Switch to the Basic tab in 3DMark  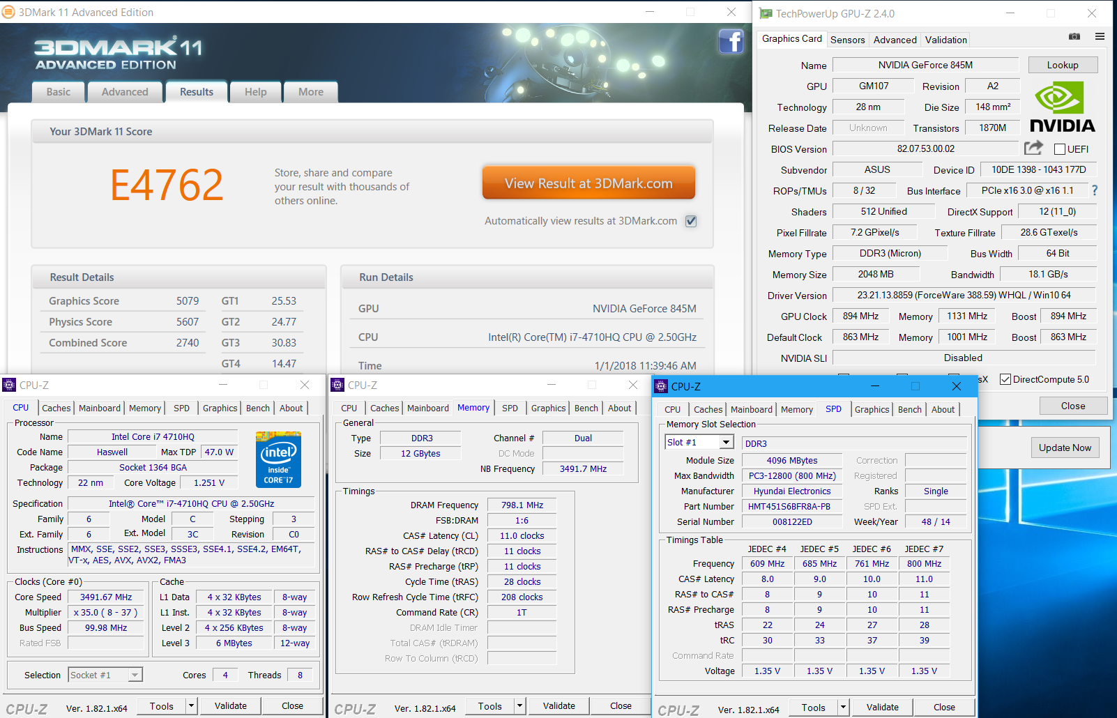(59, 92)
